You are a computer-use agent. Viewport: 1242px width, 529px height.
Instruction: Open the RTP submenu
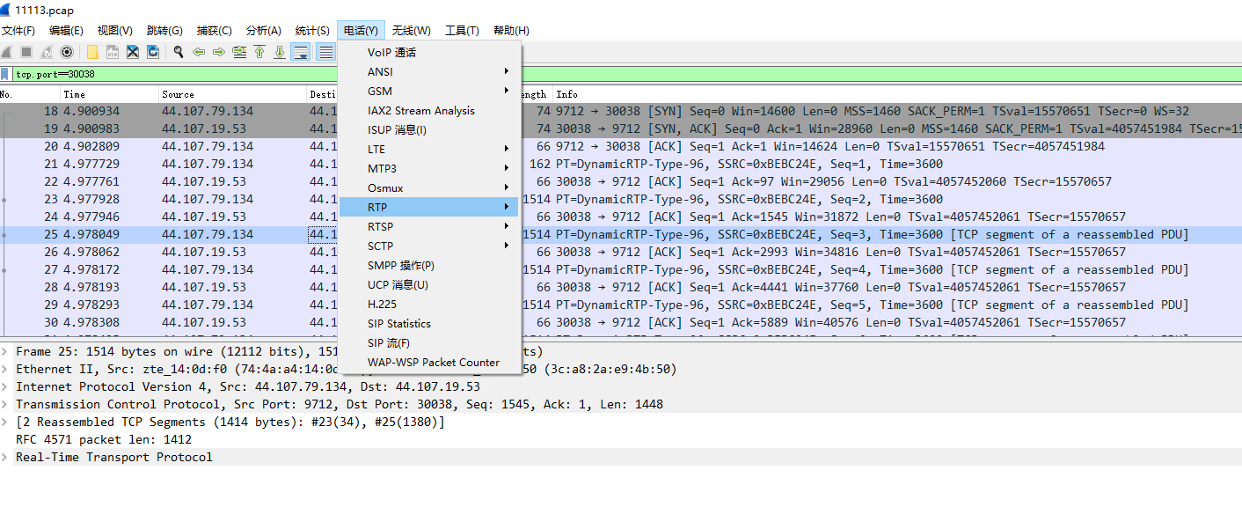click(429, 207)
